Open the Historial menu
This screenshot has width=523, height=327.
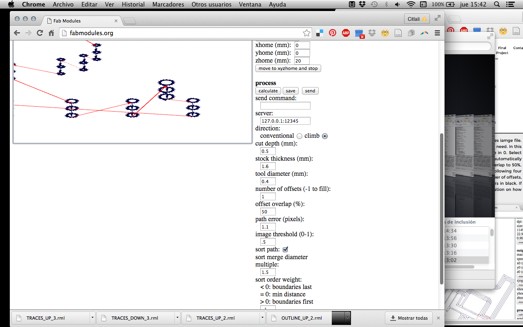tap(133, 4)
